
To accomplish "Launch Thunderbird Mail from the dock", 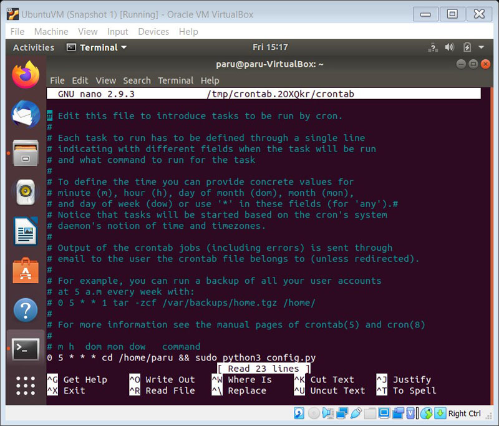I will [26, 114].
